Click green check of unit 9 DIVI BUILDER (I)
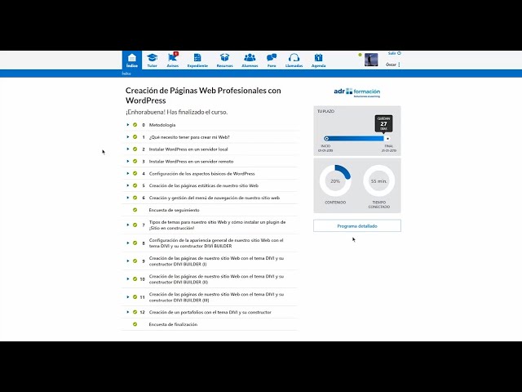Viewport: 522px width, 392px height. 135,261
